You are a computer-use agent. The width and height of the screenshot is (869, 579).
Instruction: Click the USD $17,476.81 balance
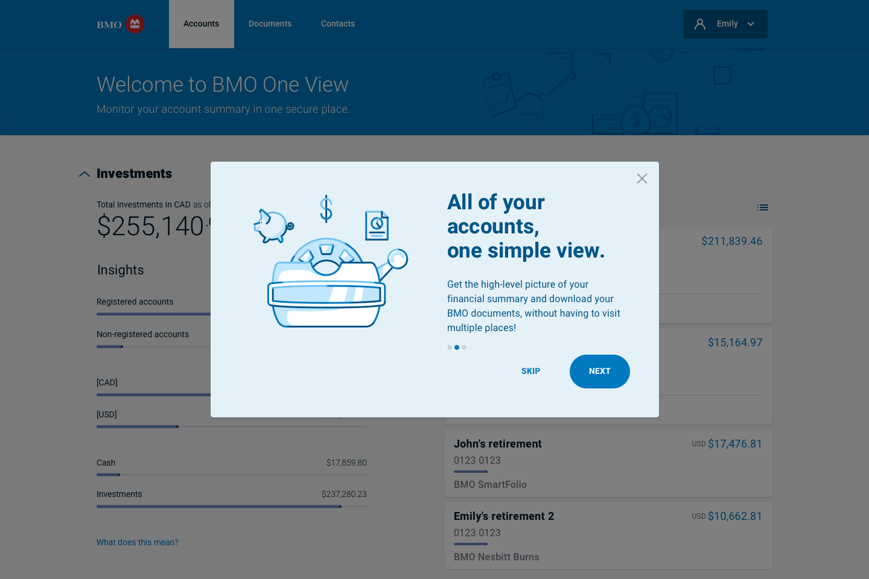[727, 444]
